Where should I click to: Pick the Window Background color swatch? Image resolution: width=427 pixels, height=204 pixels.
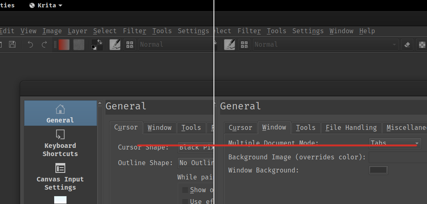(x=378, y=170)
